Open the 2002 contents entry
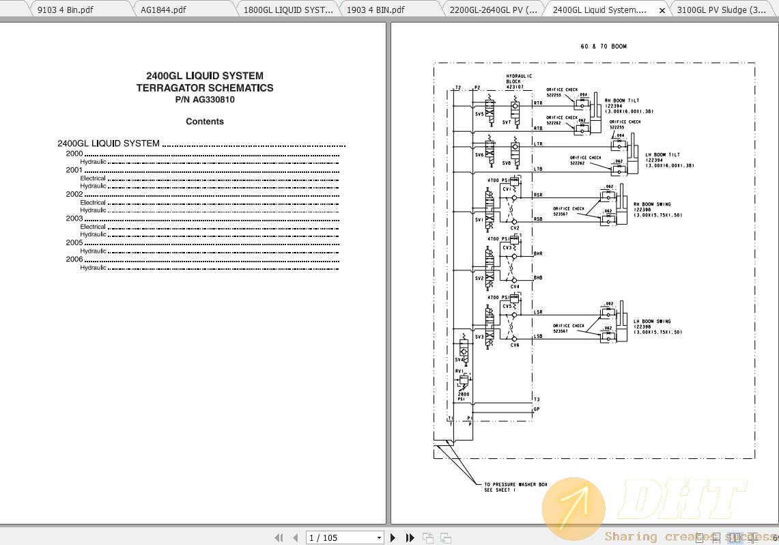 [x=203, y=194]
